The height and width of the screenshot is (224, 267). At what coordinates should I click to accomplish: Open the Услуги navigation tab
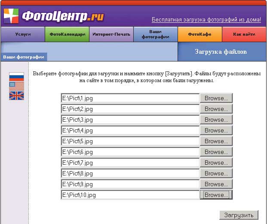tap(23, 34)
